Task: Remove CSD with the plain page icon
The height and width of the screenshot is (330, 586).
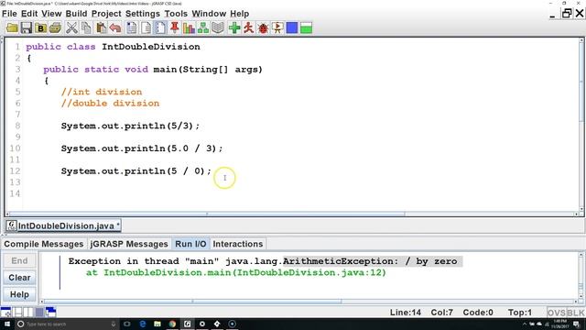Action: click(x=146, y=28)
